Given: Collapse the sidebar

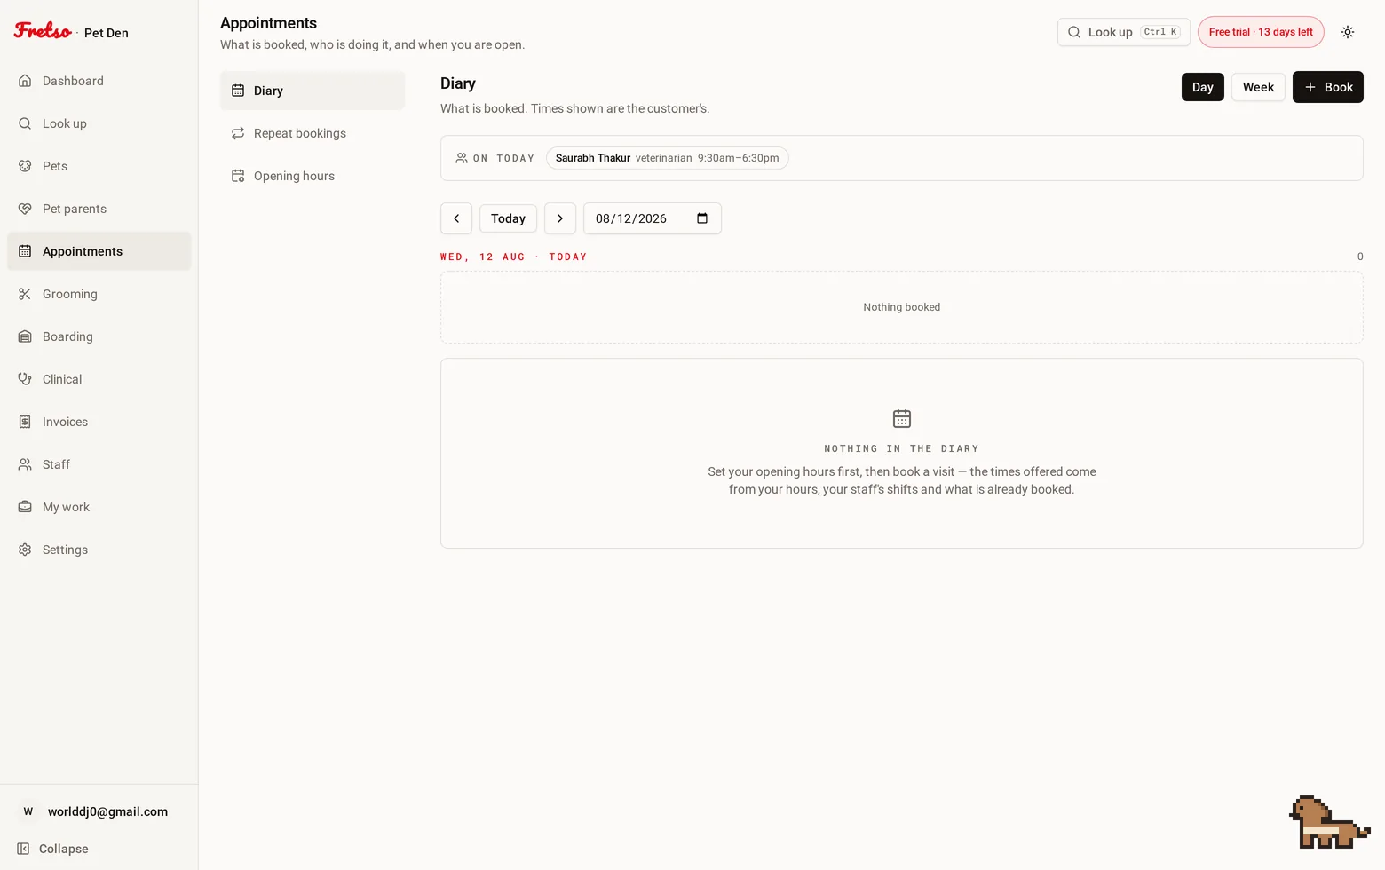Looking at the screenshot, I should [x=53, y=849].
